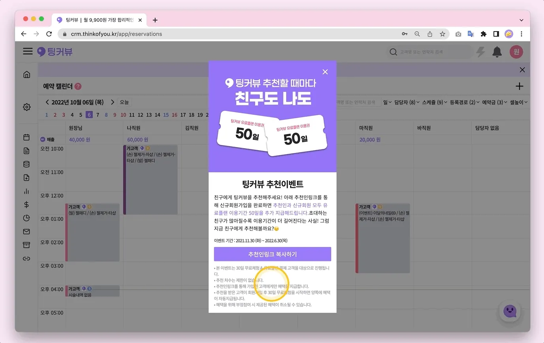The image size is (544, 343).
Task: Click the lightning bolt icon in header
Action: pyautogui.click(x=480, y=52)
